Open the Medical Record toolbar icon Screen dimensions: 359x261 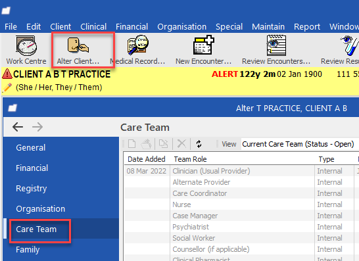[x=137, y=50]
